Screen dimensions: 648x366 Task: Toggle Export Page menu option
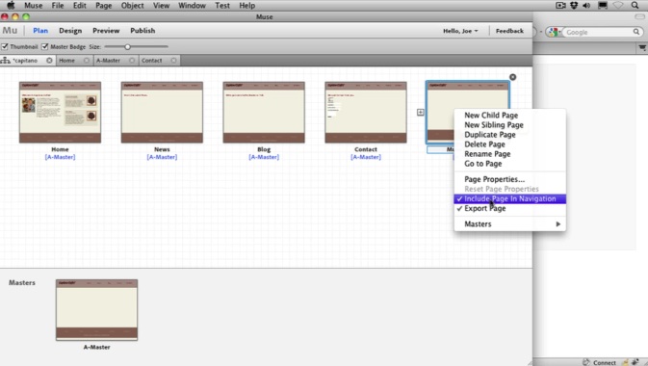tap(510, 208)
